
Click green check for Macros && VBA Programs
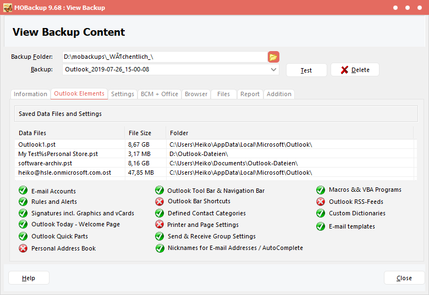[x=321, y=190]
